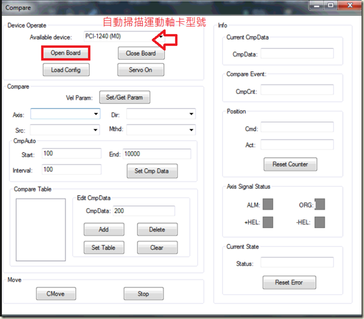Screen dimensions: 364x319
Task: Click Load Config button
Action: tap(66, 70)
